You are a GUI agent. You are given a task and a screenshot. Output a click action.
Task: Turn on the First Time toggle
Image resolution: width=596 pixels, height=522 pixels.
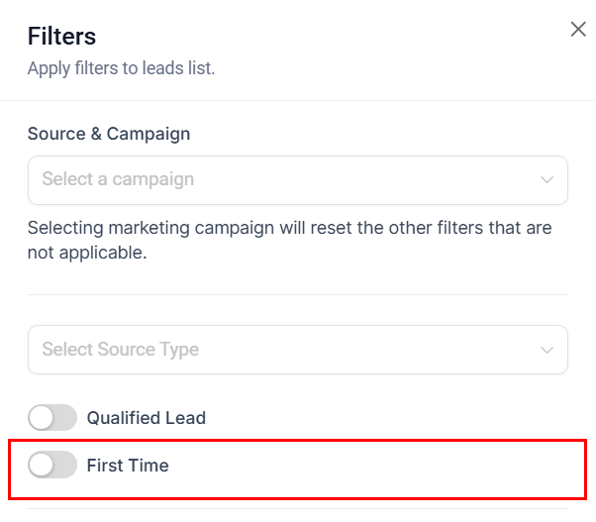click(52, 465)
